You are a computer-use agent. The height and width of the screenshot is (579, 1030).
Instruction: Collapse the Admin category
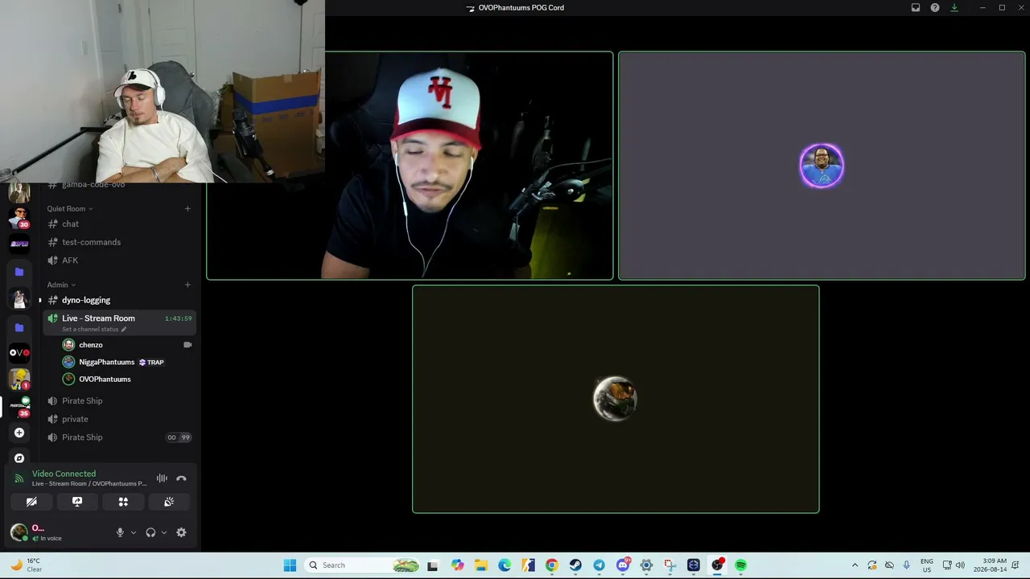pos(61,285)
